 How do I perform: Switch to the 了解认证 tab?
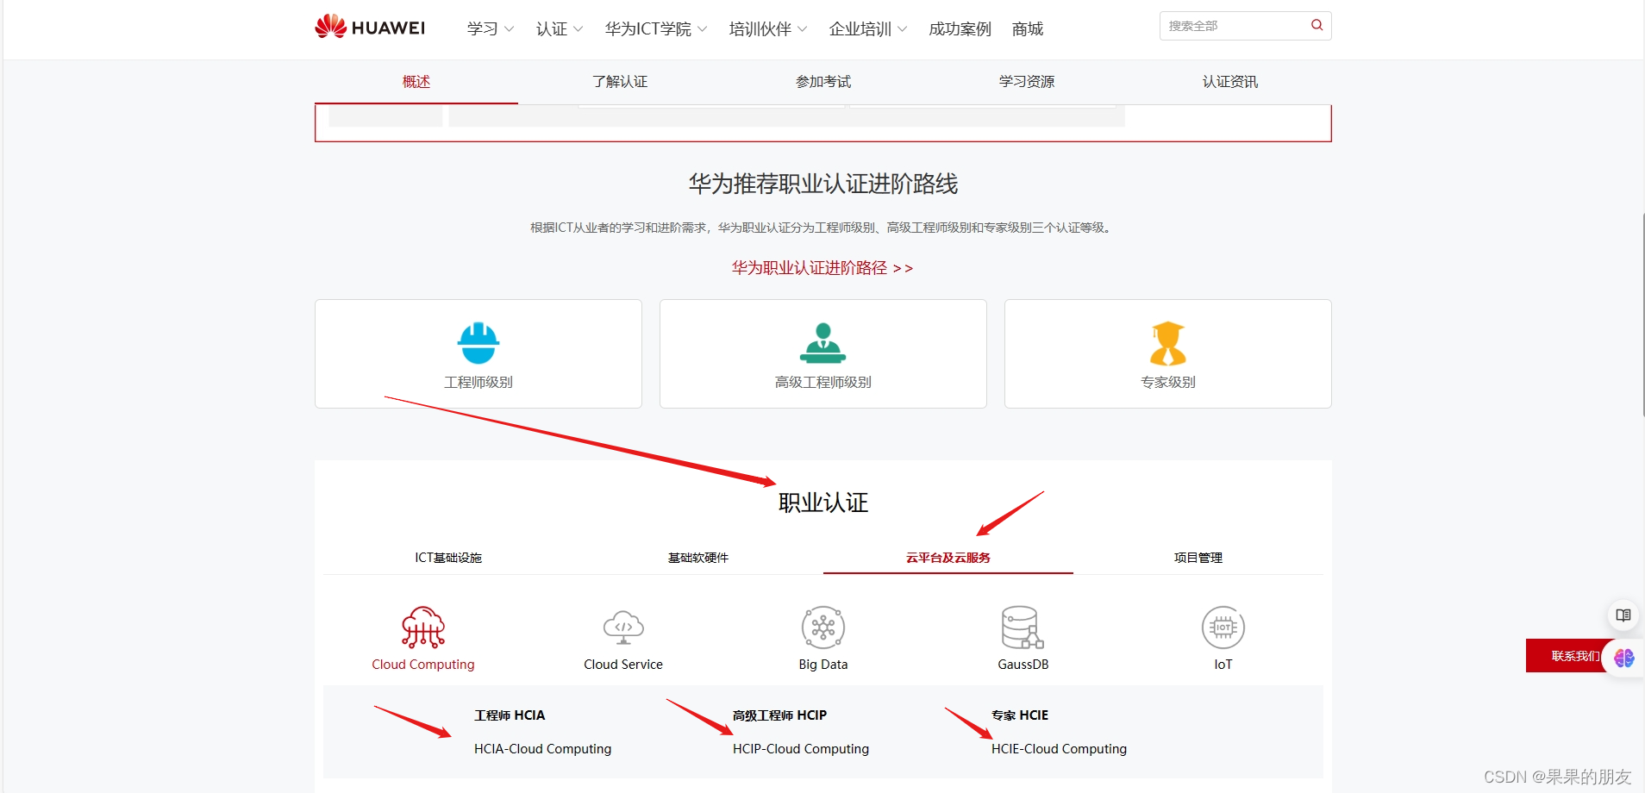click(x=620, y=82)
